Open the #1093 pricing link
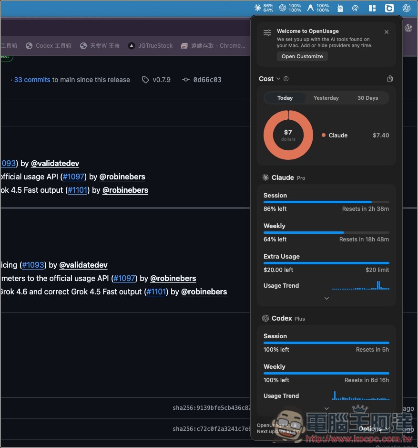418x448 pixels. (33, 265)
